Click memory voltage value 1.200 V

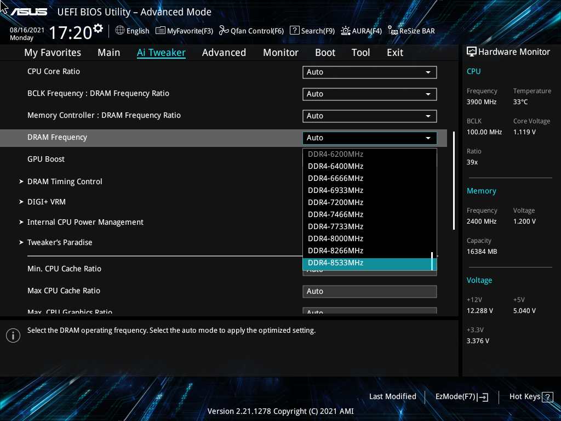point(524,221)
